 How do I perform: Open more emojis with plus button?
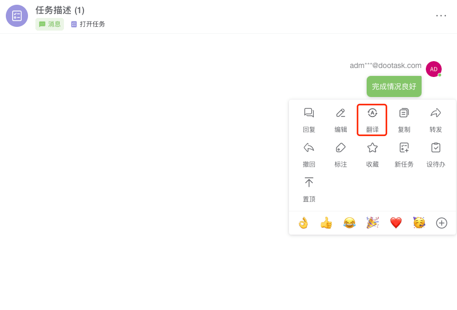[442, 223]
